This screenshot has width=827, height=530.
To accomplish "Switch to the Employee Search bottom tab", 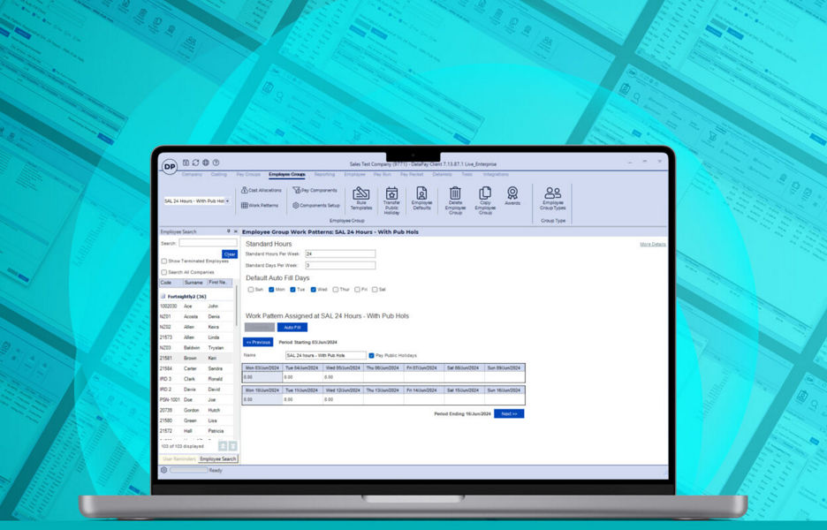I will tap(218, 458).
